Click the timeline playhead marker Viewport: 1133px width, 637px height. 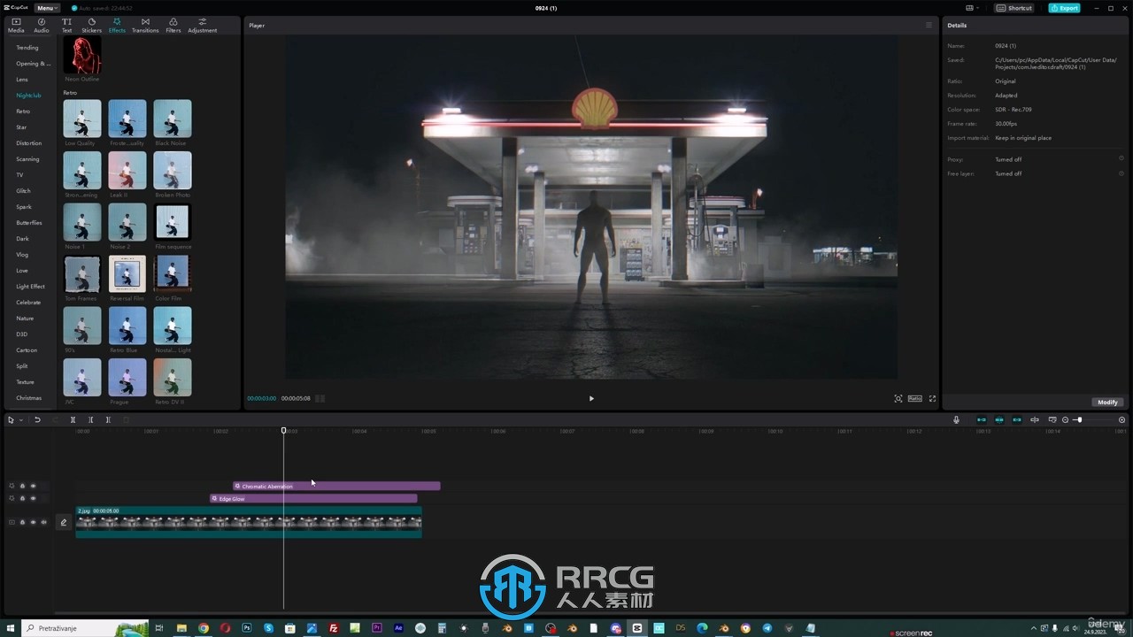click(284, 431)
